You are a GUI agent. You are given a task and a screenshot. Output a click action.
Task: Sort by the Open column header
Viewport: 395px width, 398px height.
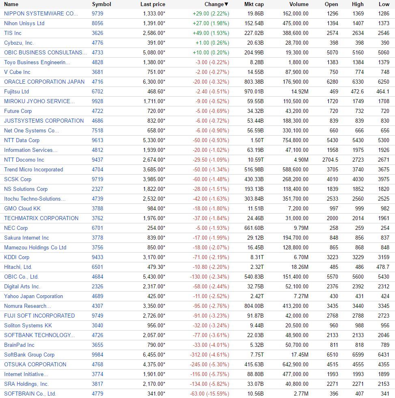[331, 4]
